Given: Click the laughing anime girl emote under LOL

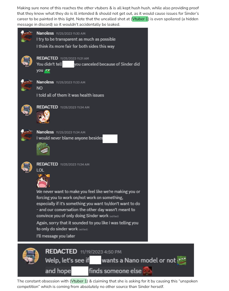Looking at the screenshot, I should 43,181.
